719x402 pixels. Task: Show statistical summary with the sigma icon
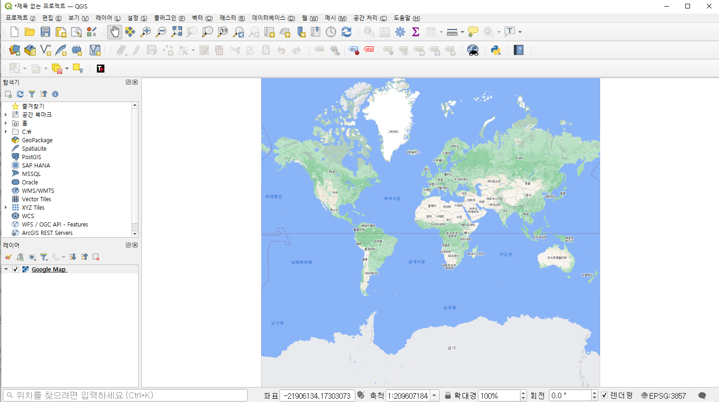pos(415,32)
